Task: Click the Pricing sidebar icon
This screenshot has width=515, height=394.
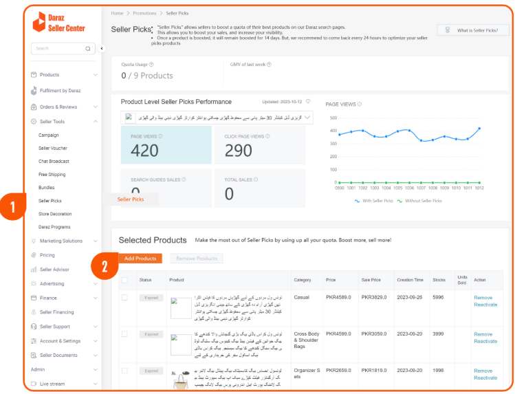Action: click(34, 254)
